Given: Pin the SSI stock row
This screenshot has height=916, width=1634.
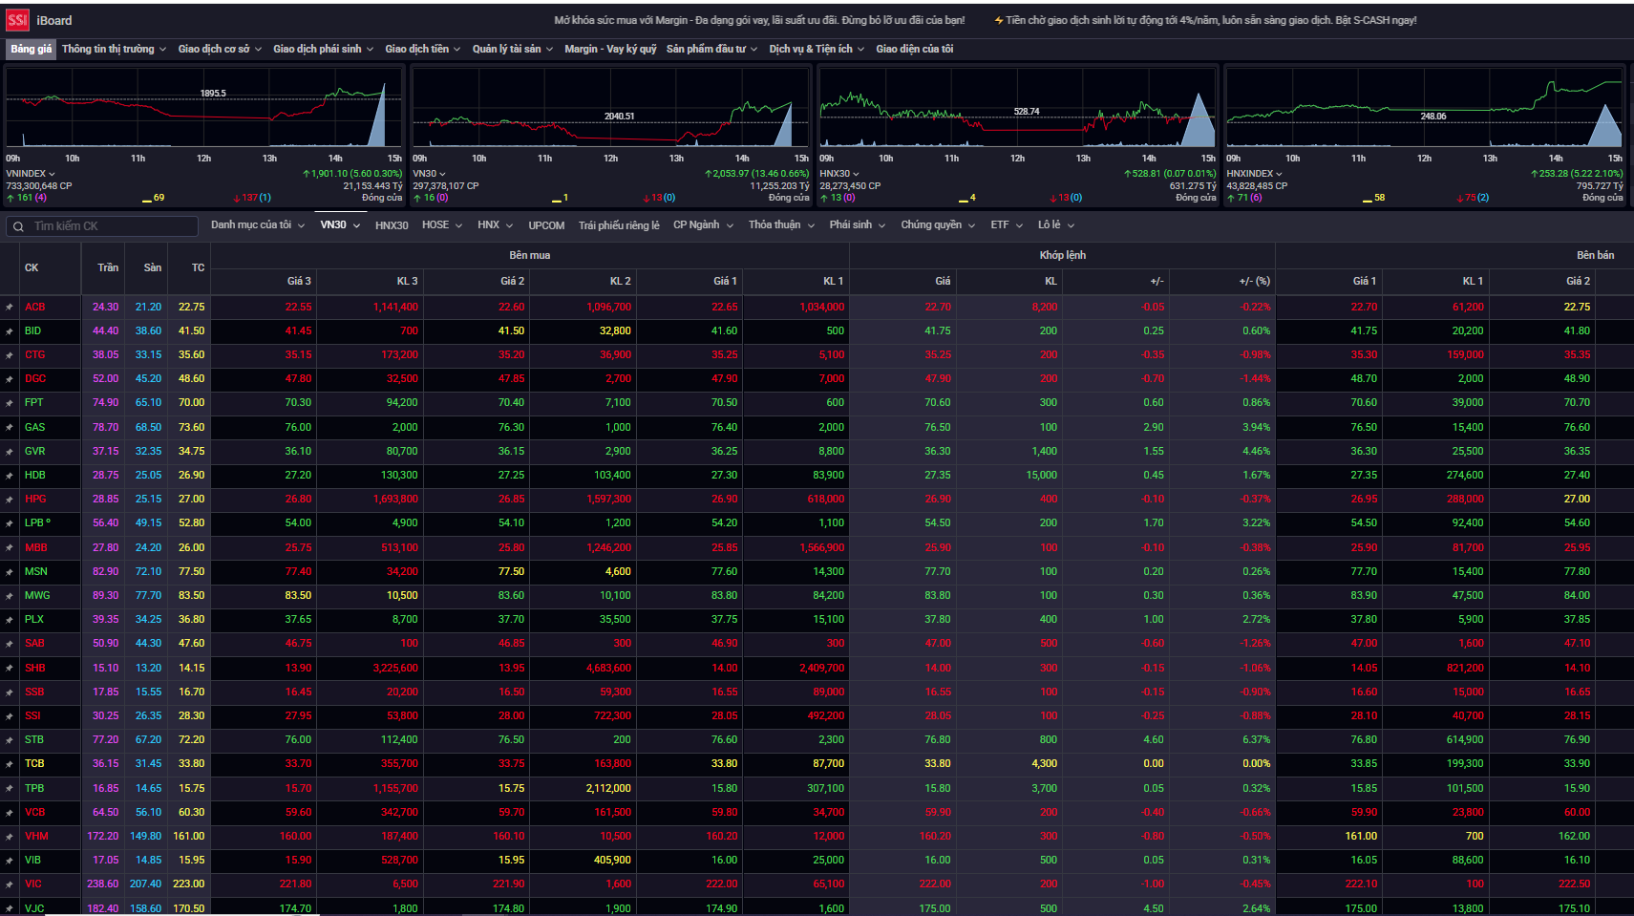Looking at the screenshot, I should coord(10,716).
